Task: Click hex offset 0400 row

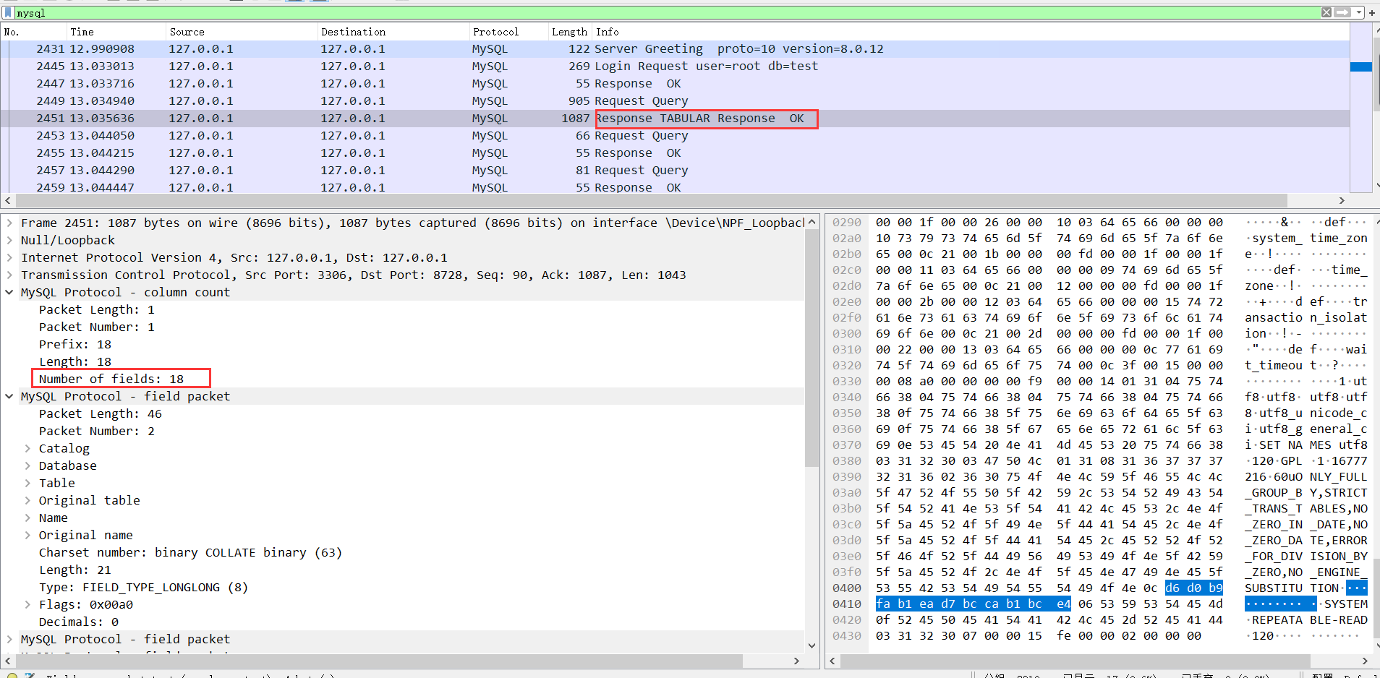Action: pos(846,588)
